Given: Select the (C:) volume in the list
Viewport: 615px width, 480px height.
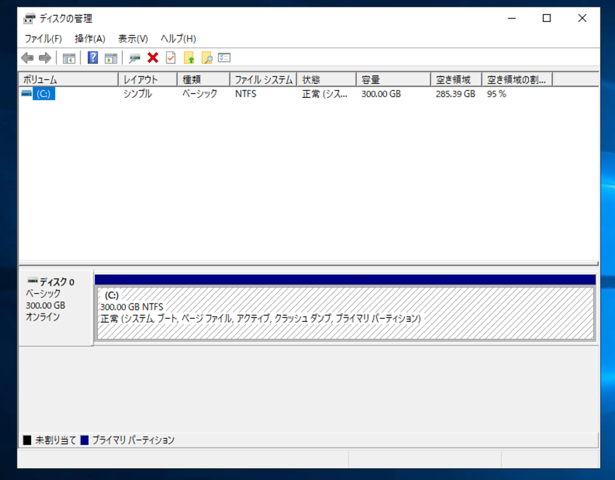Looking at the screenshot, I should 44,94.
